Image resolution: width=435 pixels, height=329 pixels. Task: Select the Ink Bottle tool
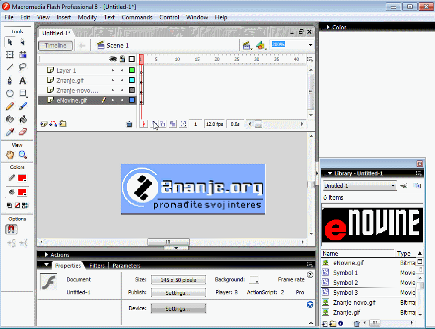pos(10,119)
